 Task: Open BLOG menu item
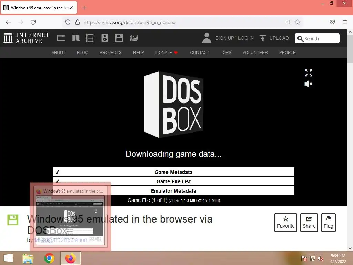coord(82,52)
